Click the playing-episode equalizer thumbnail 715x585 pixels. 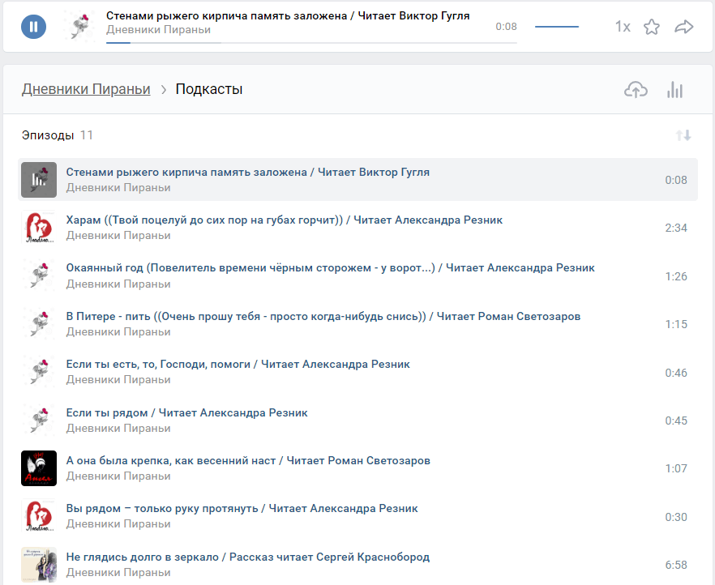[x=39, y=180]
